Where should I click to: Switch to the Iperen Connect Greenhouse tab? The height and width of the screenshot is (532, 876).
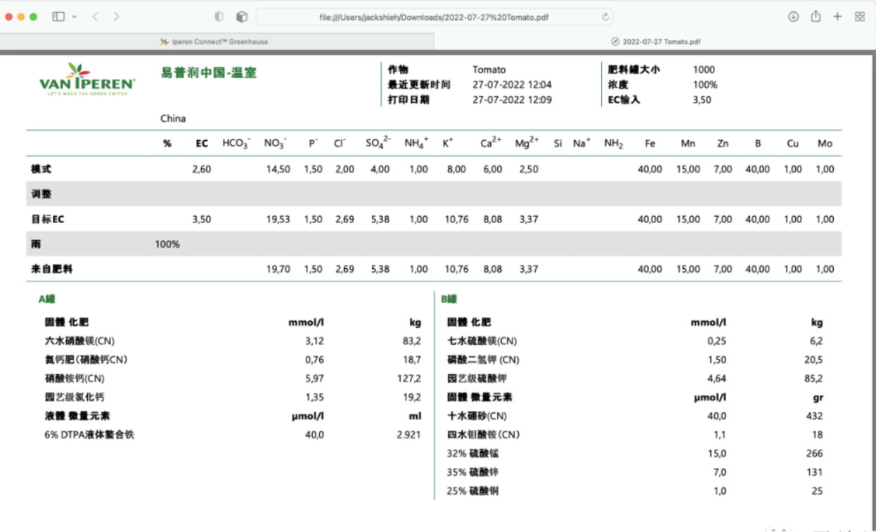point(218,42)
